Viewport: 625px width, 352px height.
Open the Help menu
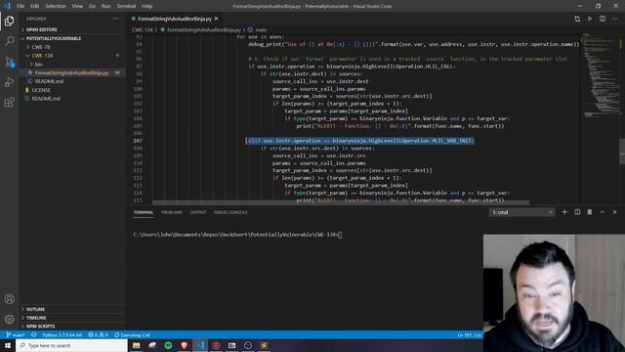(146, 6)
